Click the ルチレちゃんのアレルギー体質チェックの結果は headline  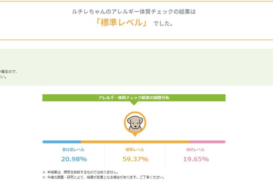(134, 12)
